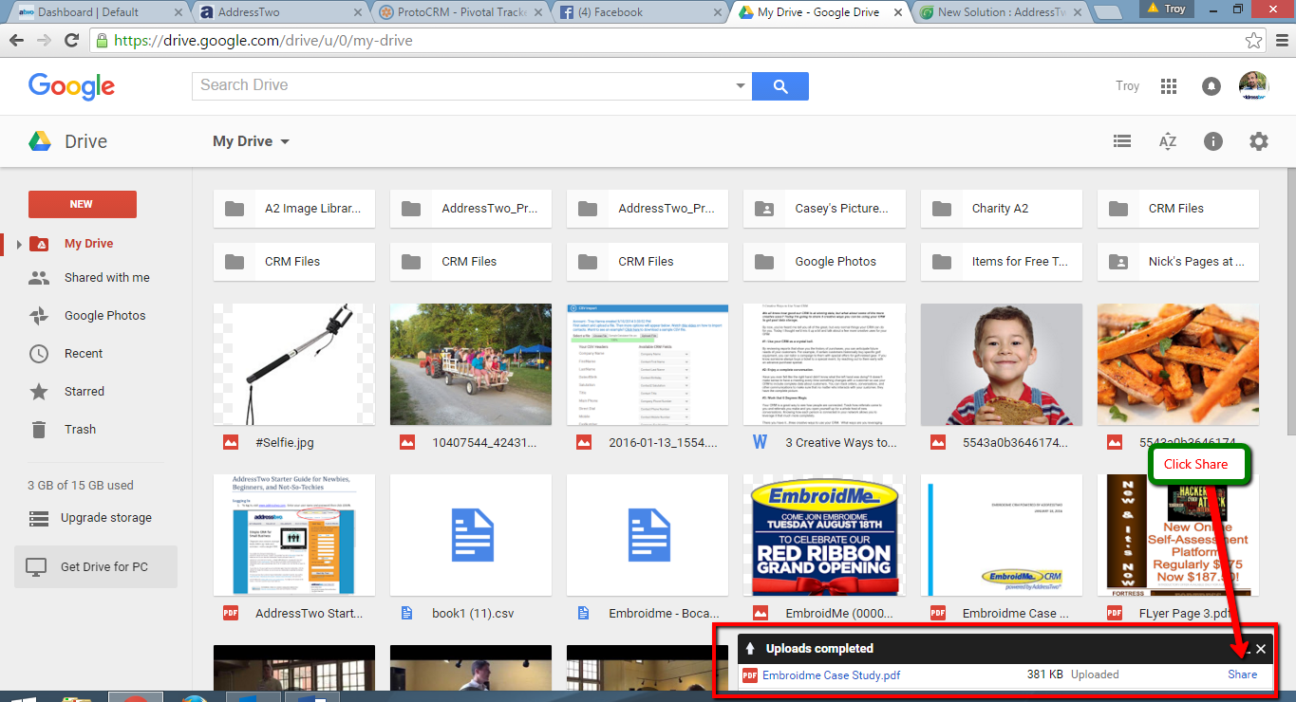Click the Word icon beside 3 Creative Ways
1296x702 pixels.
tap(760, 442)
